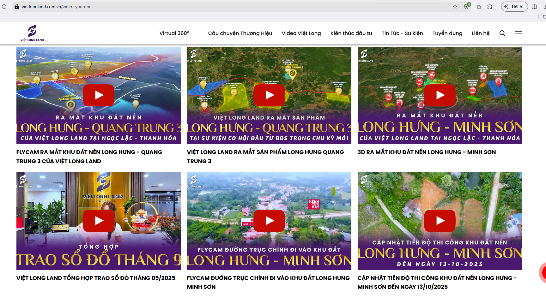The width and height of the screenshot is (546, 297).
Task: Play the Cập nhật tiến độ thi công video
Action: [440, 221]
